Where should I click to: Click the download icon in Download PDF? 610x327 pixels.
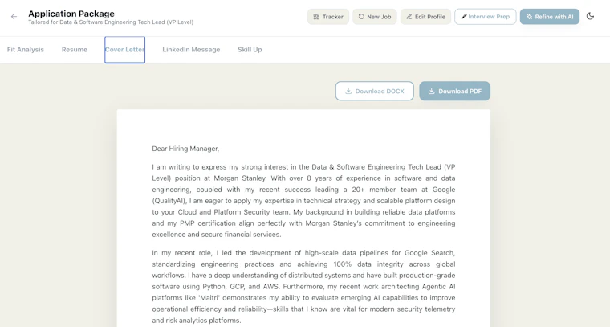coord(432,91)
